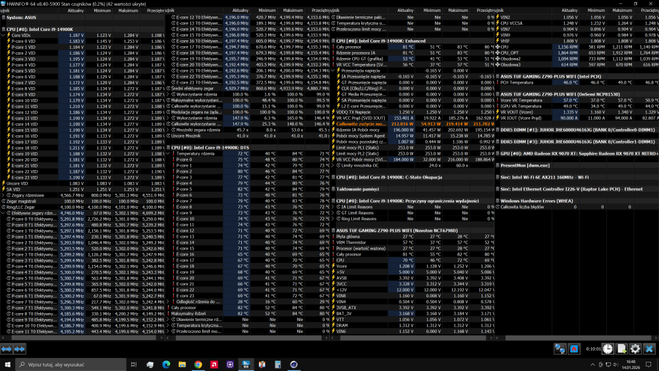Click the red flame icon button
The height and width of the screenshot is (371, 659).
tap(574, 349)
